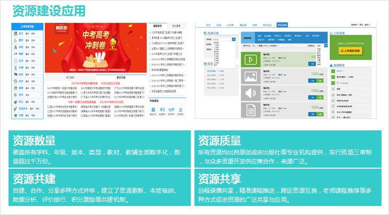Click the 全部资源导航 sidebar header

coord(27,26)
